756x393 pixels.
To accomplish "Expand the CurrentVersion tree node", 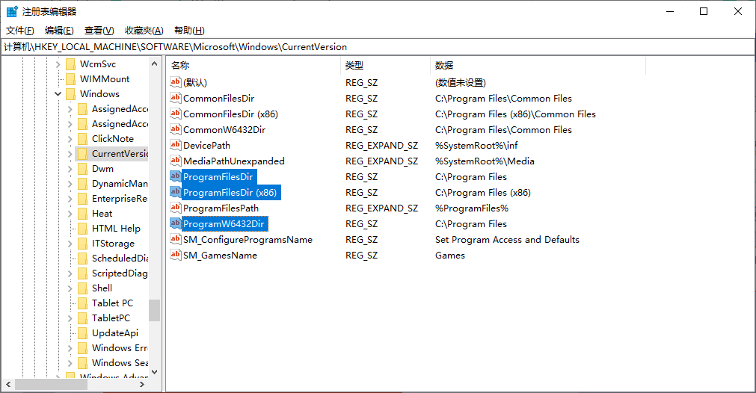I will [x=70, y=154].
